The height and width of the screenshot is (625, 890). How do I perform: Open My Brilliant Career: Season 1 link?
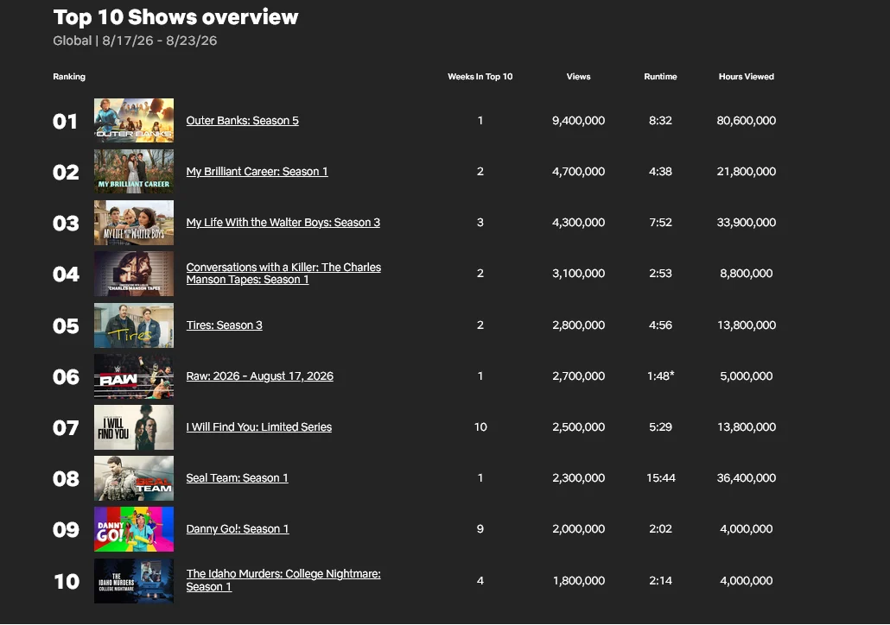(x=257, y=171)
